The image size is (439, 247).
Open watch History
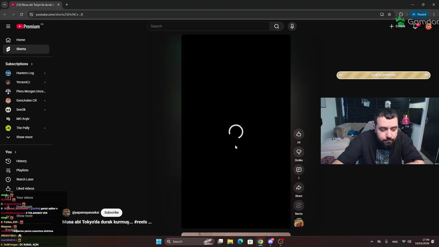[x=26, y=161]
